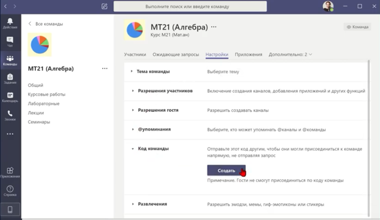380x220 pixels.
Task: Minimize the Teams window
Action: pos(345,6)
